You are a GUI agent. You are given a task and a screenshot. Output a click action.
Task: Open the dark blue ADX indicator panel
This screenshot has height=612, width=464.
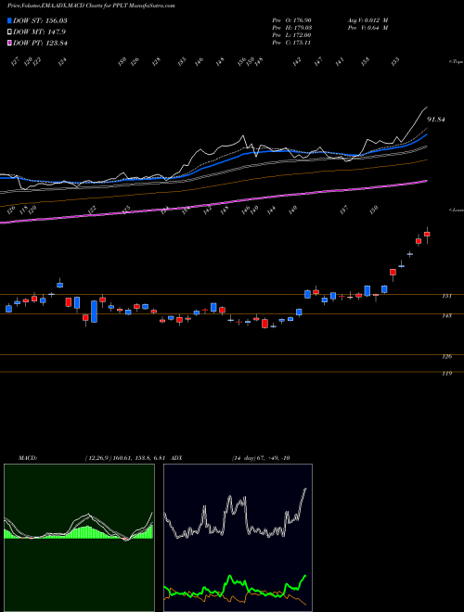[x=238, y=538]
